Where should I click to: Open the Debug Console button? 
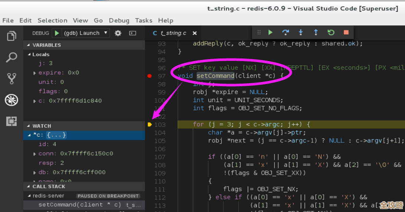pos(132,33)
